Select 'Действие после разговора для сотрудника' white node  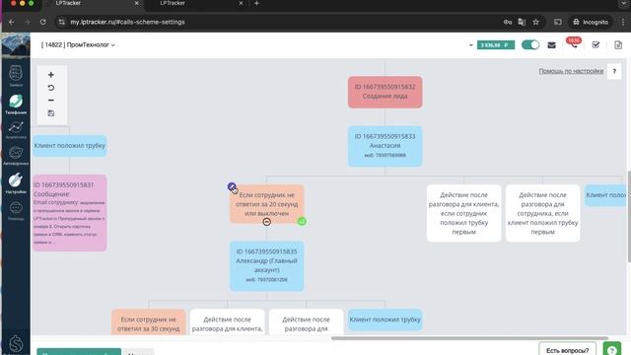(543, 213)
